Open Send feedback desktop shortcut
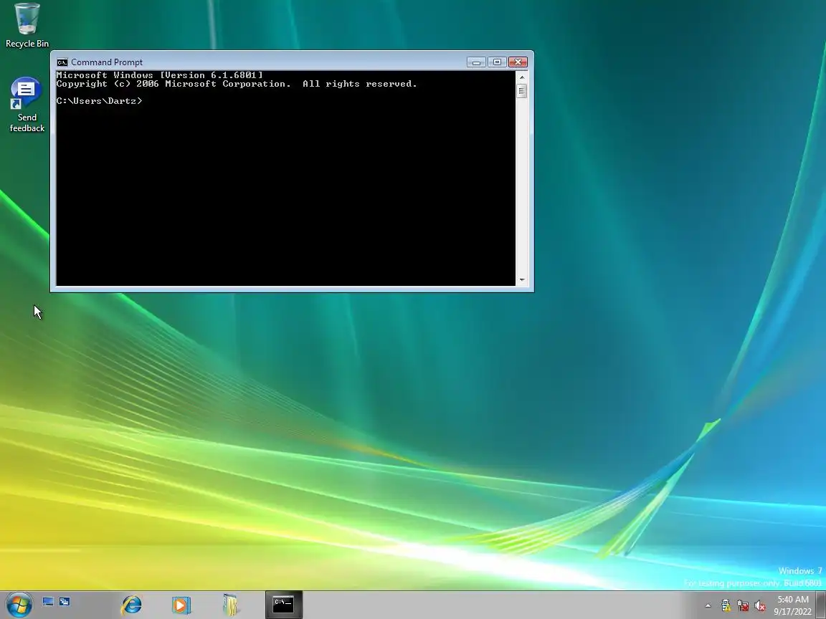 27,105
